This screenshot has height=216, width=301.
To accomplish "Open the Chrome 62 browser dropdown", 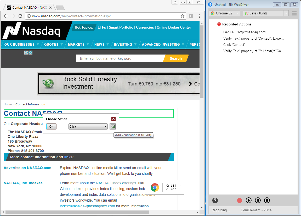I will click(x=225, y=13).
